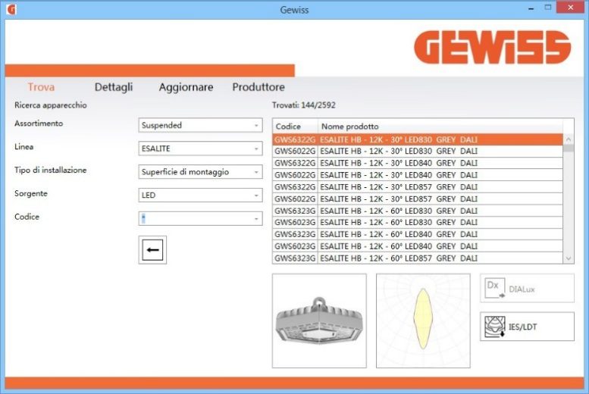The width and height of the screenshot is (589, 394).
Task: Expand the Assortimento dropdown
Action: coord(200,125)
